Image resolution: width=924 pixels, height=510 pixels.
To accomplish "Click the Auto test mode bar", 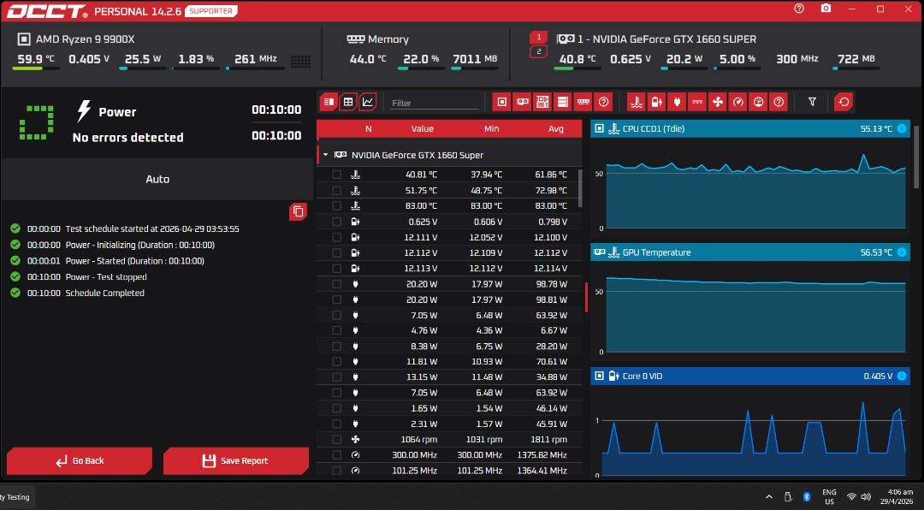I will point(157,179).
